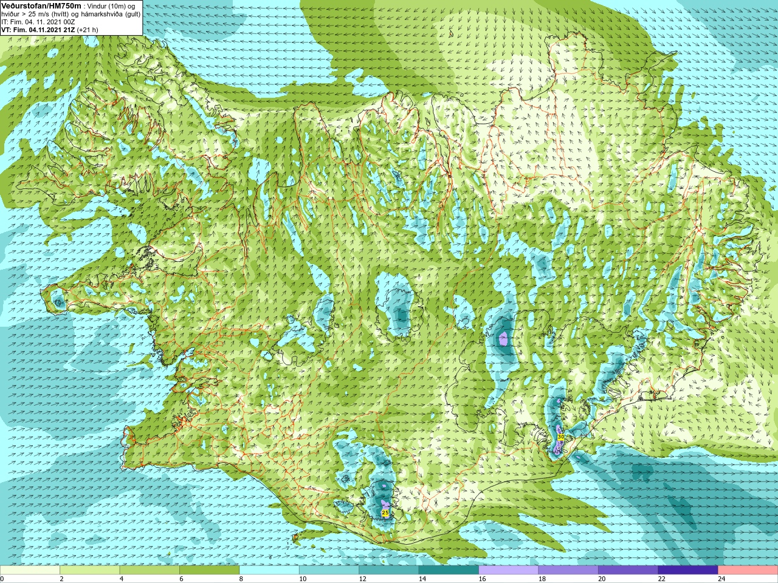Click the legend scale label "8"
The image size is (778, 583).
[x=241, y=579]
